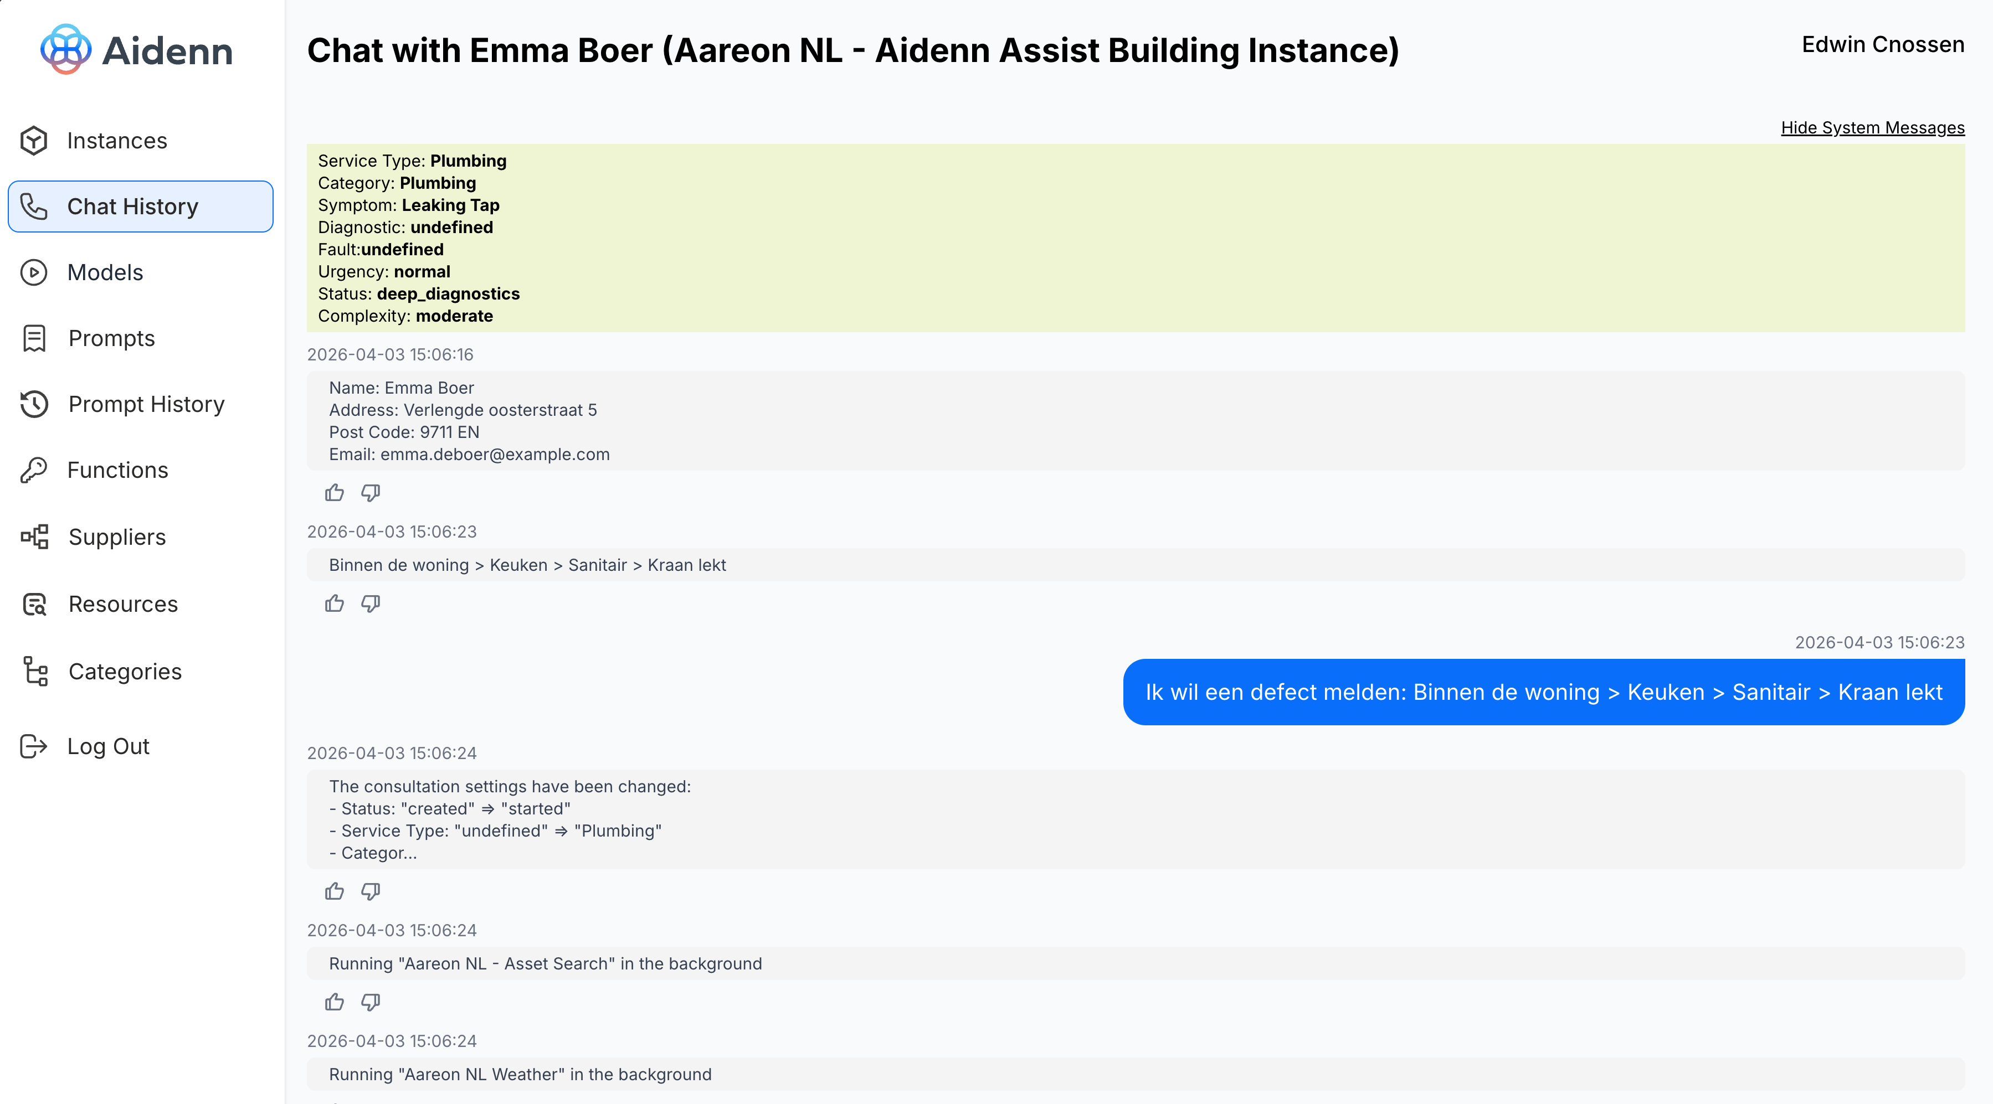
Task: Click 'Fault:undefined' text
Action: tap(381, 250)
